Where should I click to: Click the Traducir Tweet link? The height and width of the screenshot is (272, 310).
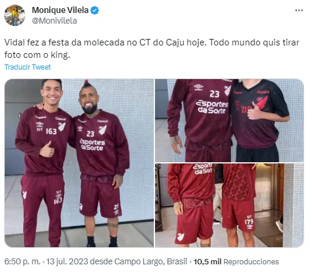pyautogui.click(x=28, y=67)
